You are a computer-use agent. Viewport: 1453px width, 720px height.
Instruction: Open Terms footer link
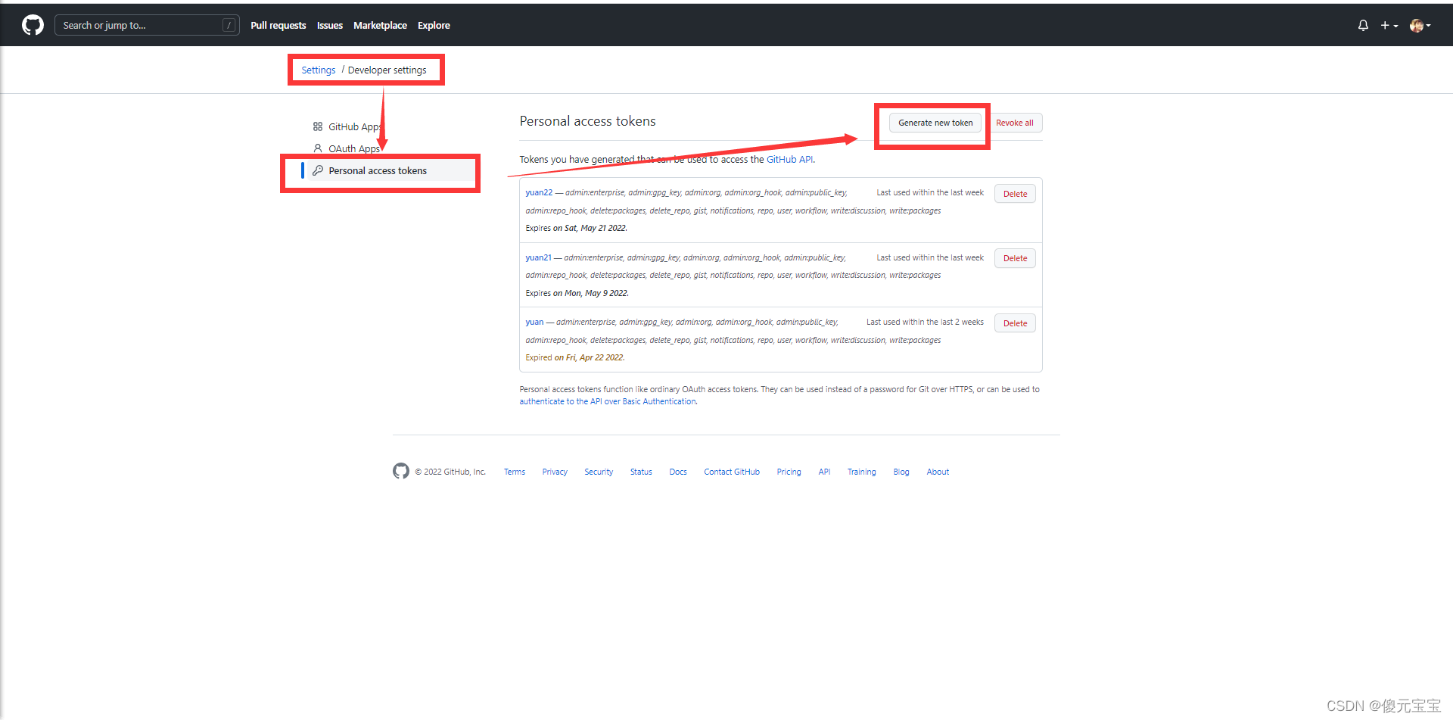point(515,472)
